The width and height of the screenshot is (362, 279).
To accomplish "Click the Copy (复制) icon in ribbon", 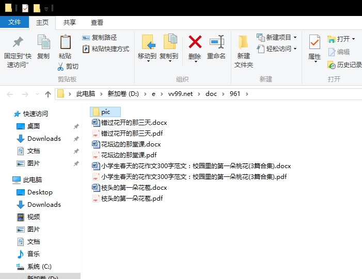I will tap(43, 42).
